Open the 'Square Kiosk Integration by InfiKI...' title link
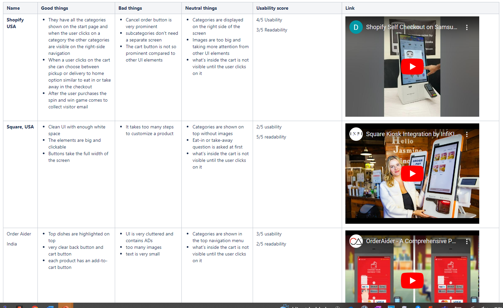This screenshot has width=503, height=308. pos(412,134)
